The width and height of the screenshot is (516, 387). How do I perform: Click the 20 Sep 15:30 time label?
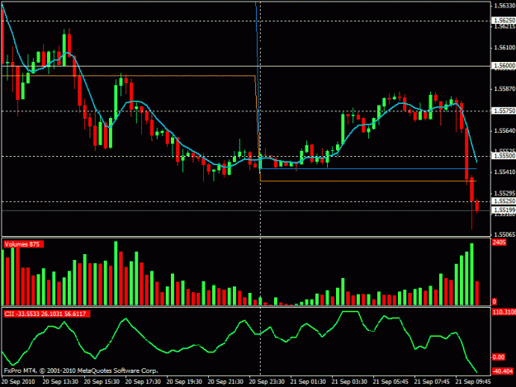pyautogui.click(x=102, y=382)
